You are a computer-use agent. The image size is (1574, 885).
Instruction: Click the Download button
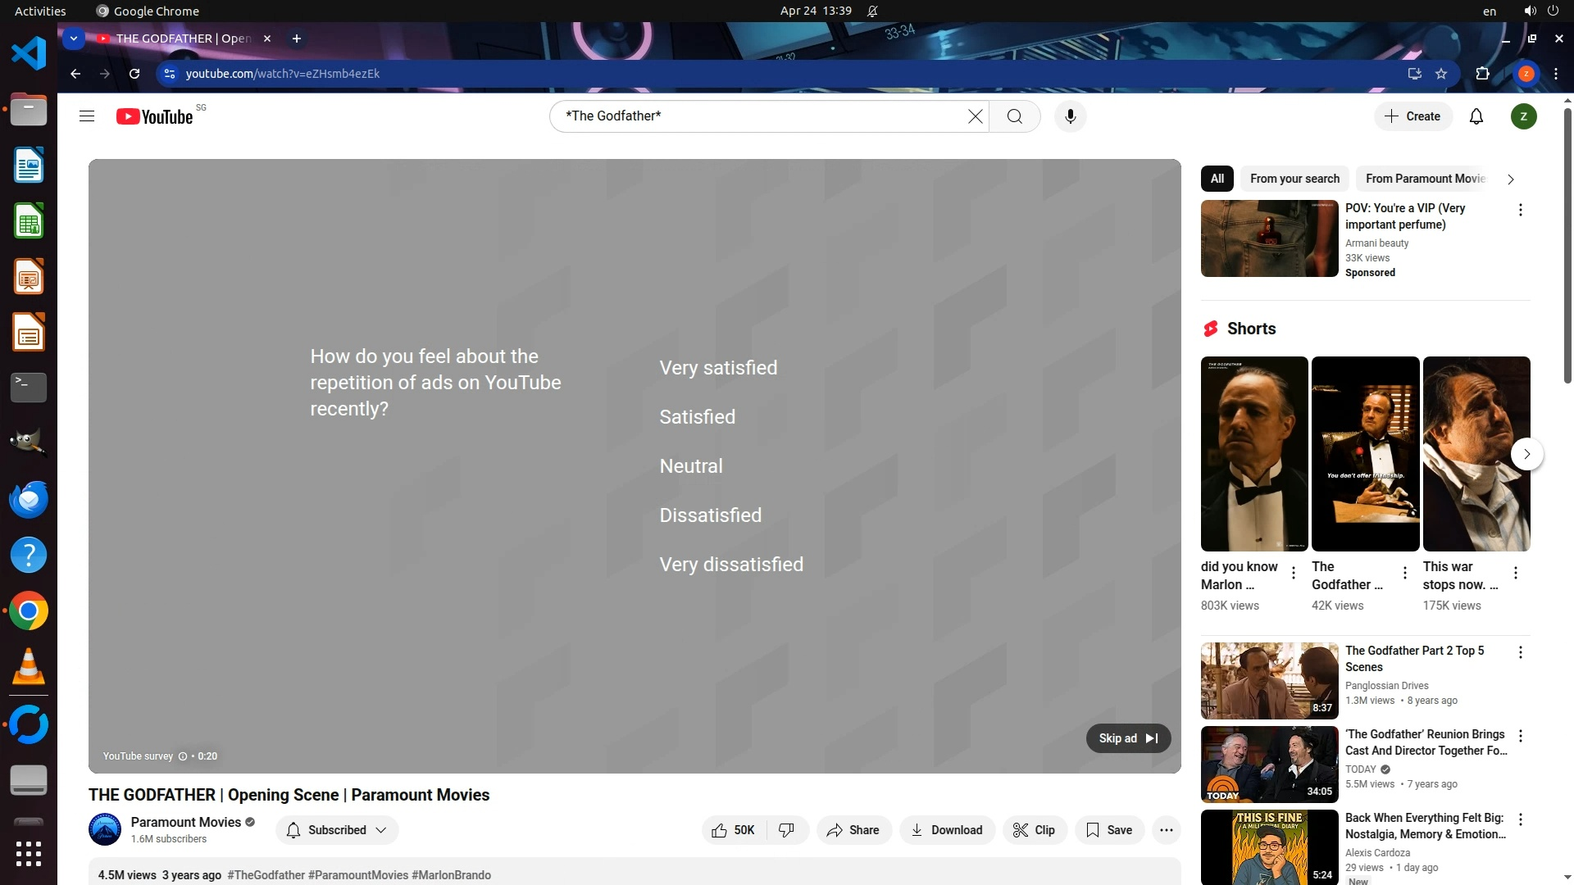947,830
